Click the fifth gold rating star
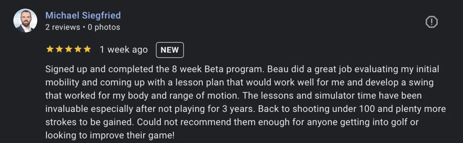The height and width of the screenshot is (143, 463). (87, 49)
